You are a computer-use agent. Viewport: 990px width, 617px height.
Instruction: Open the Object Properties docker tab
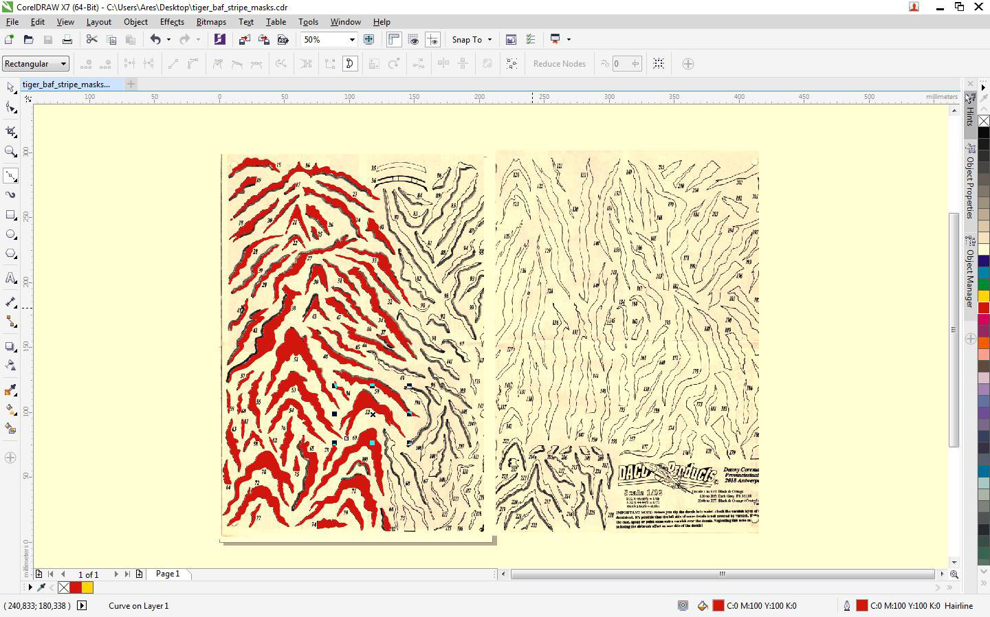click(970, 182)
